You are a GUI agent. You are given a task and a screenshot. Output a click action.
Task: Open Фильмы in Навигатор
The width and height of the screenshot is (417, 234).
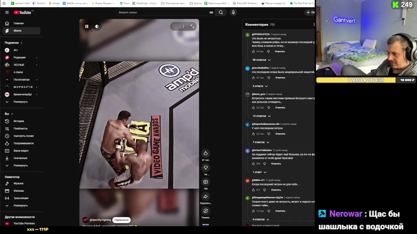point(22,191)
